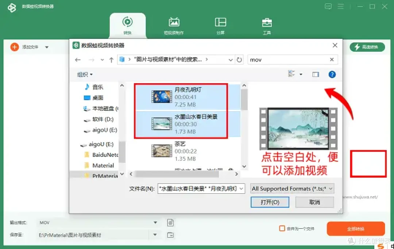This screenshot has width=394, height=249.
Task: Toggle the preview pane button
Action: (316, 74)
